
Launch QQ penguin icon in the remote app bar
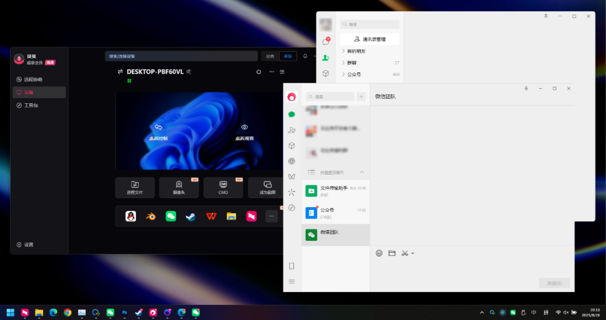pos(131,217)
